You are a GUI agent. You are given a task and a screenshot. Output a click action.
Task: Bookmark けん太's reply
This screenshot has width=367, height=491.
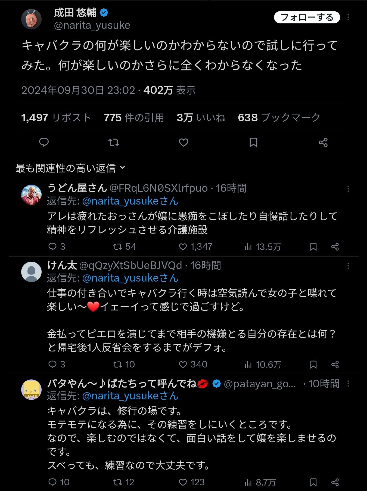click(x=313, y=365)
